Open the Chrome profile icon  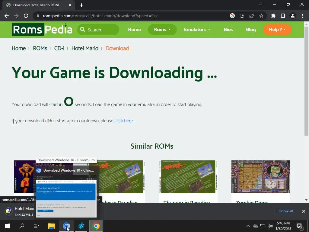293,16
